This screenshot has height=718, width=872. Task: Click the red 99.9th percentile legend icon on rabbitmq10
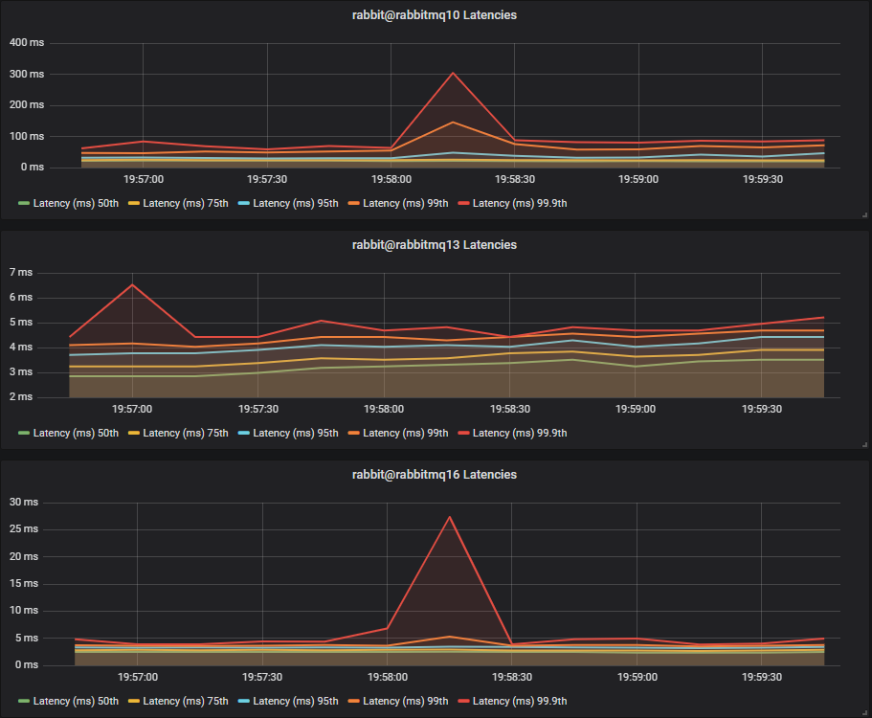[465, 203]
